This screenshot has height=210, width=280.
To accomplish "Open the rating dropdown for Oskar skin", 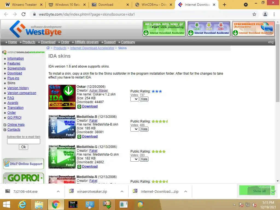I will 135,99.
